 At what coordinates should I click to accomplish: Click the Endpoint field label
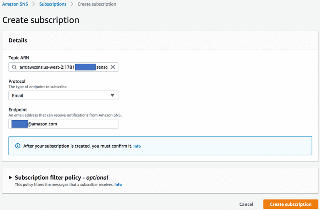(18, 109)
